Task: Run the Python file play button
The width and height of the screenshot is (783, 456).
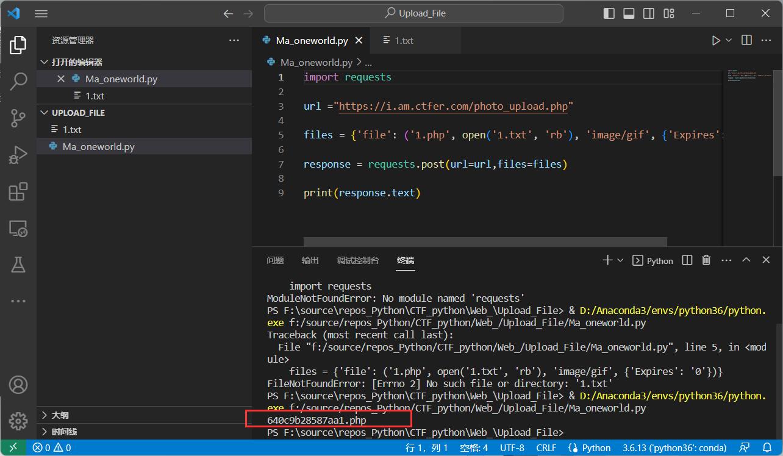Action: coord(716,40)
